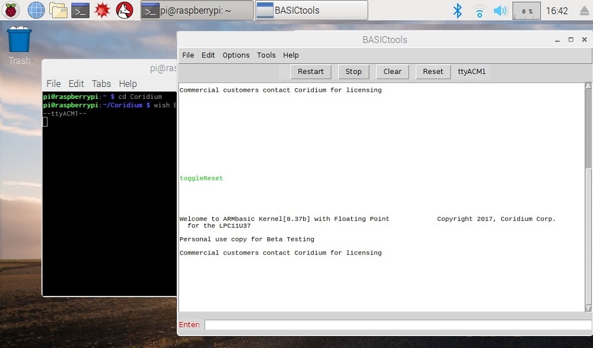Image resolution: width=593 pixels, height=348 pixels.
Task: Click the CPU usage monitor gauge
Action: 525,10
